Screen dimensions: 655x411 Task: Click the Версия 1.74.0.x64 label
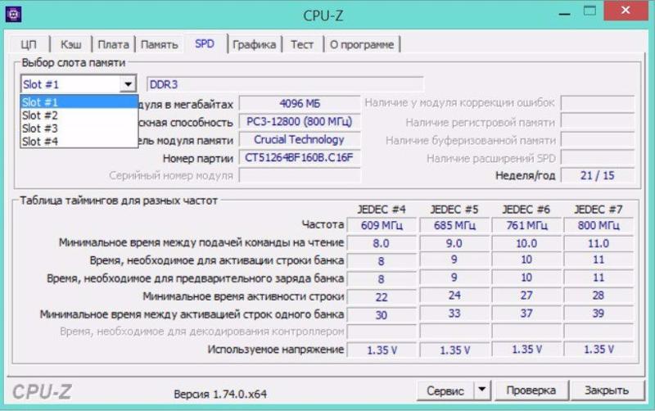(220, 394)
